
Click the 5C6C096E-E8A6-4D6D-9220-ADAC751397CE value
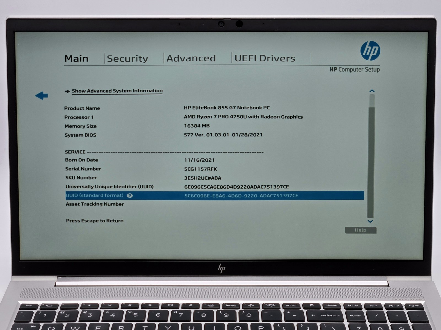coord(241,196)
